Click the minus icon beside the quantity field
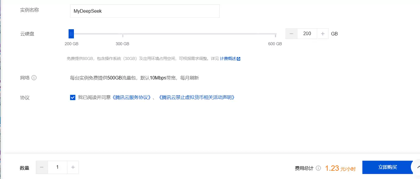The width and height of the screenshot is (420, 179). [x=42, y=167]
